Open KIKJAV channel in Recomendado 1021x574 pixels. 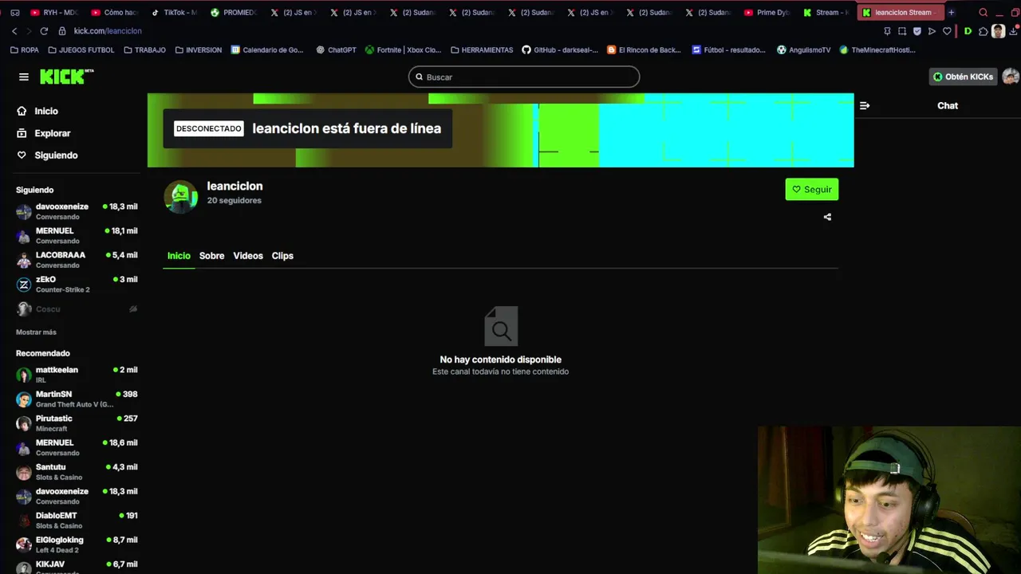click(77, 567)
